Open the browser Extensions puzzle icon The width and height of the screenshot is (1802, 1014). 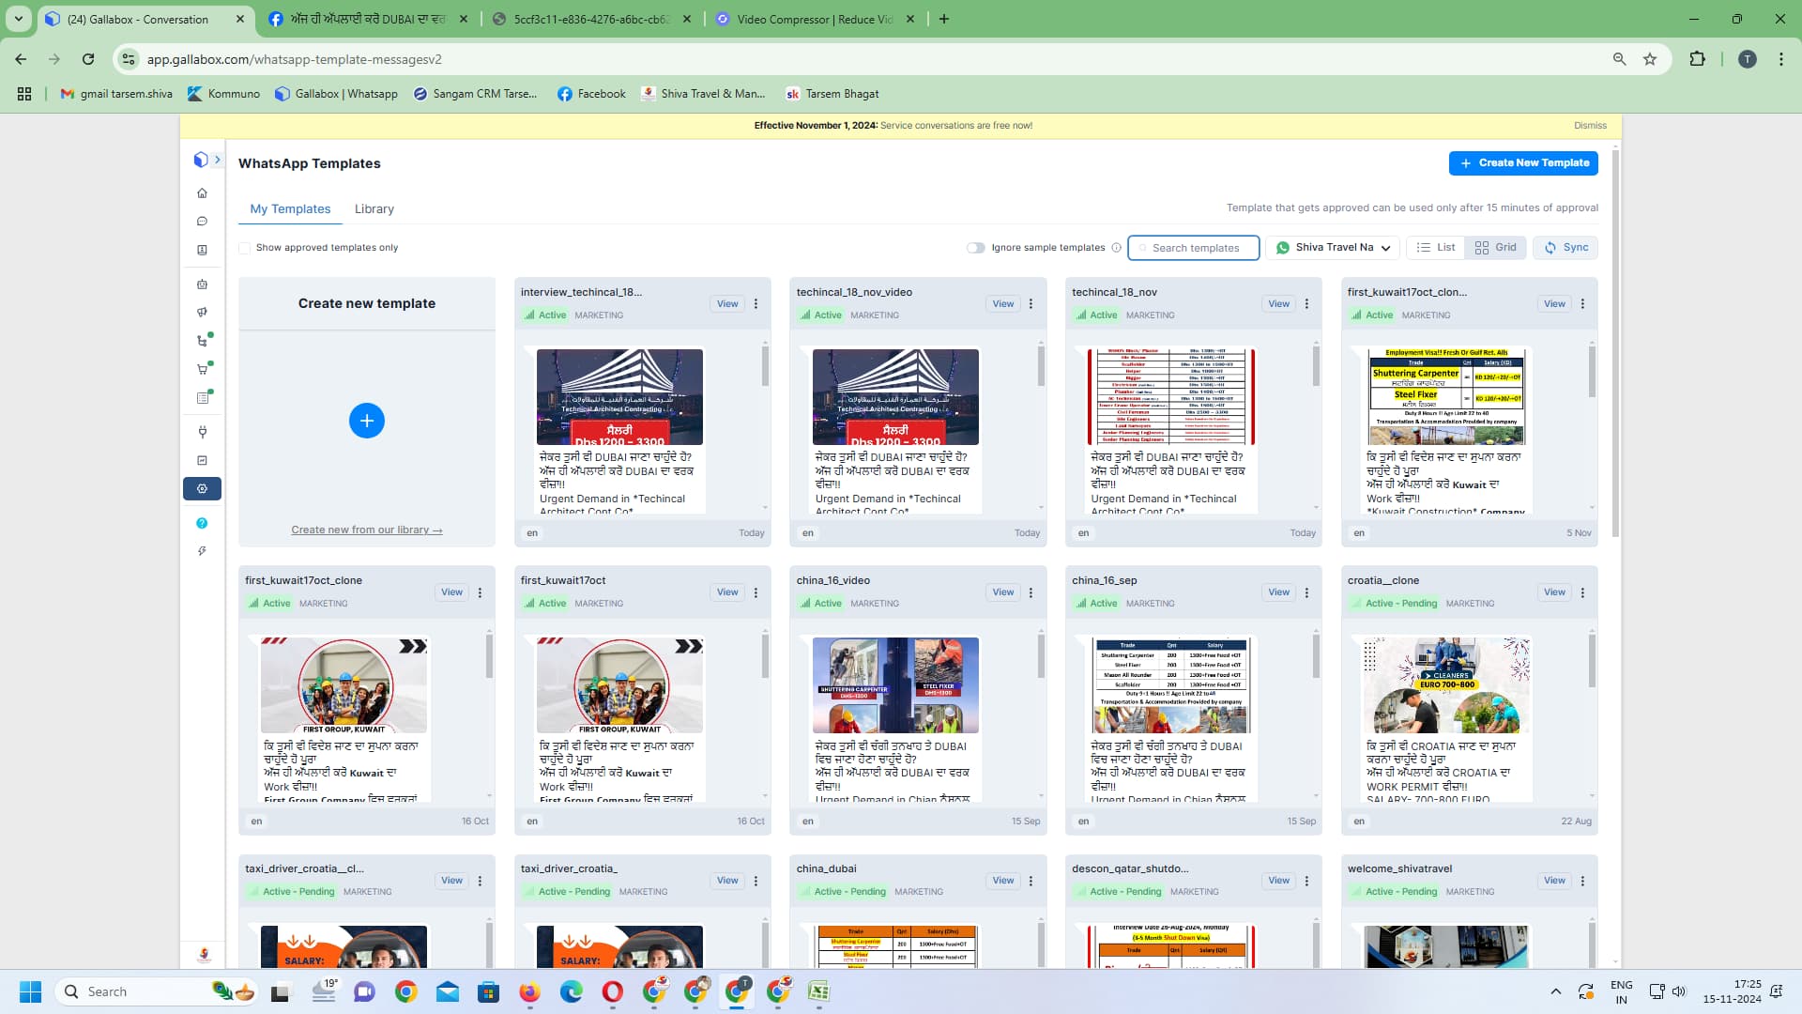(x=1697, y=59)
